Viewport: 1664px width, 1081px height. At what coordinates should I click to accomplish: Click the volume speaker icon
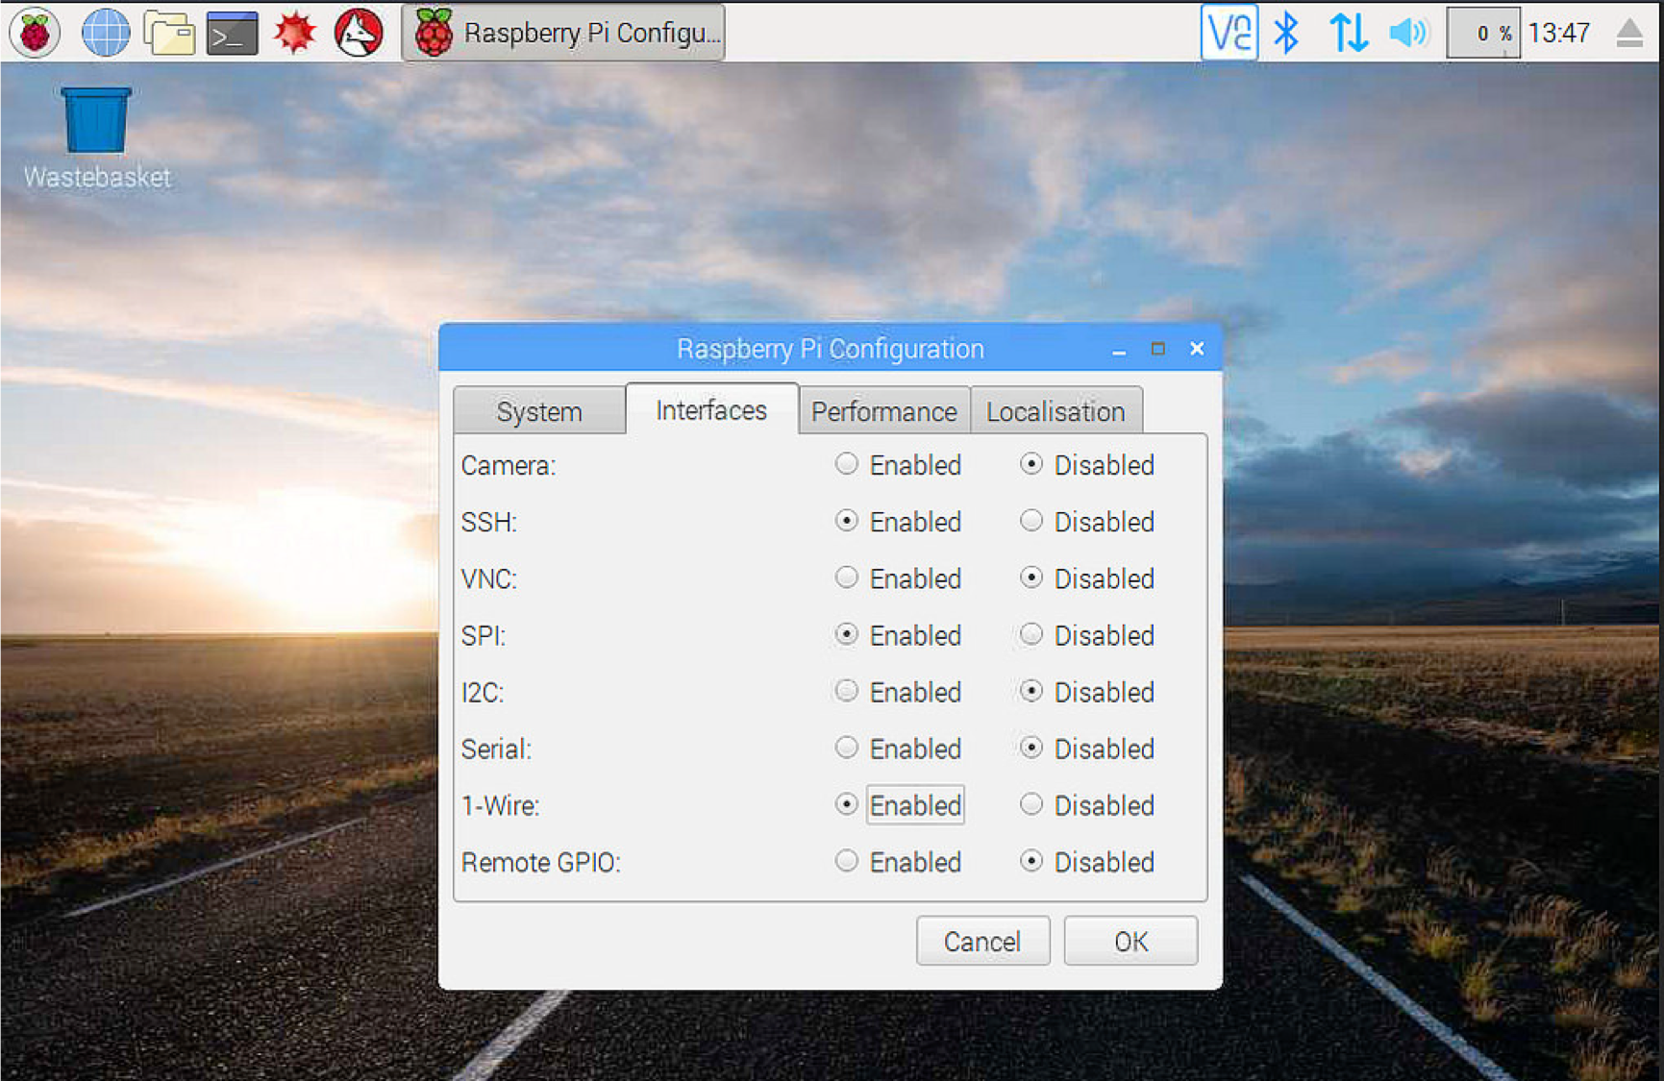coord(1406,32)
